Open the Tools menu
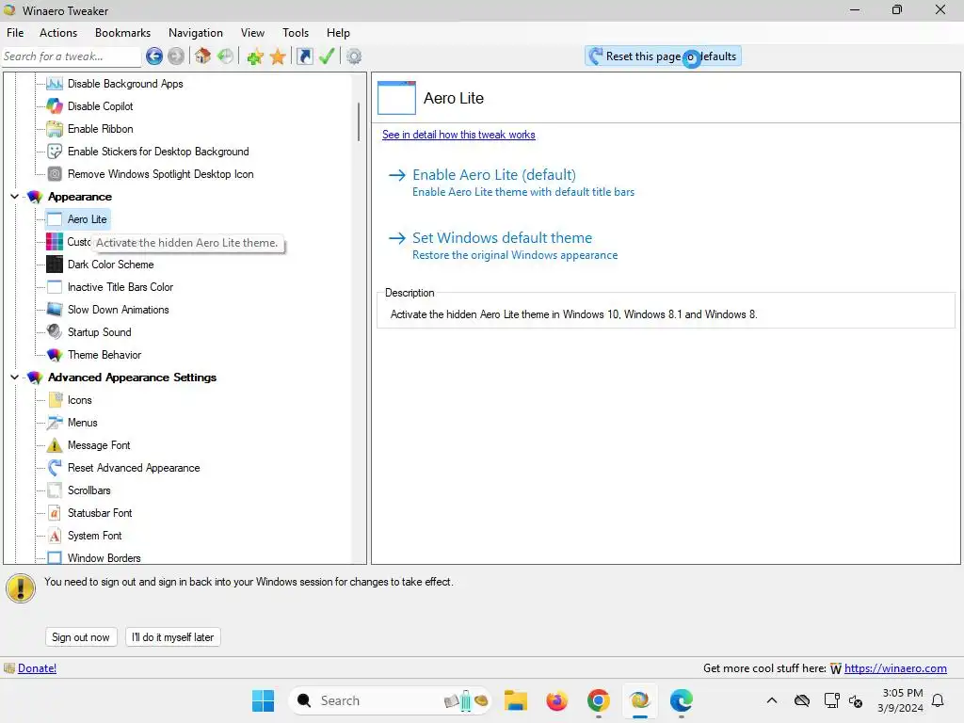Viewport: 964px width, 723px height. (x=295, y=33)
